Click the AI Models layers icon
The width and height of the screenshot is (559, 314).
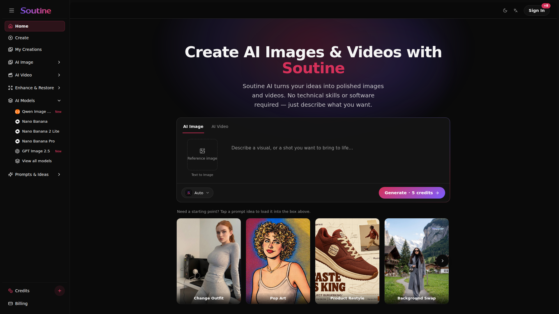[10, 101]
